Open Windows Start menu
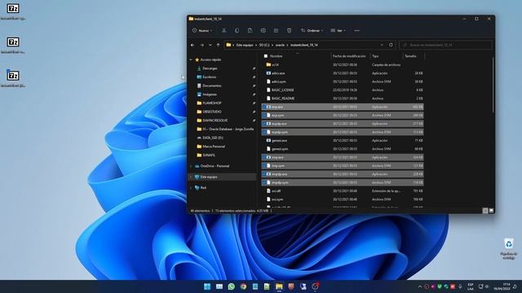 pos(207,286)
